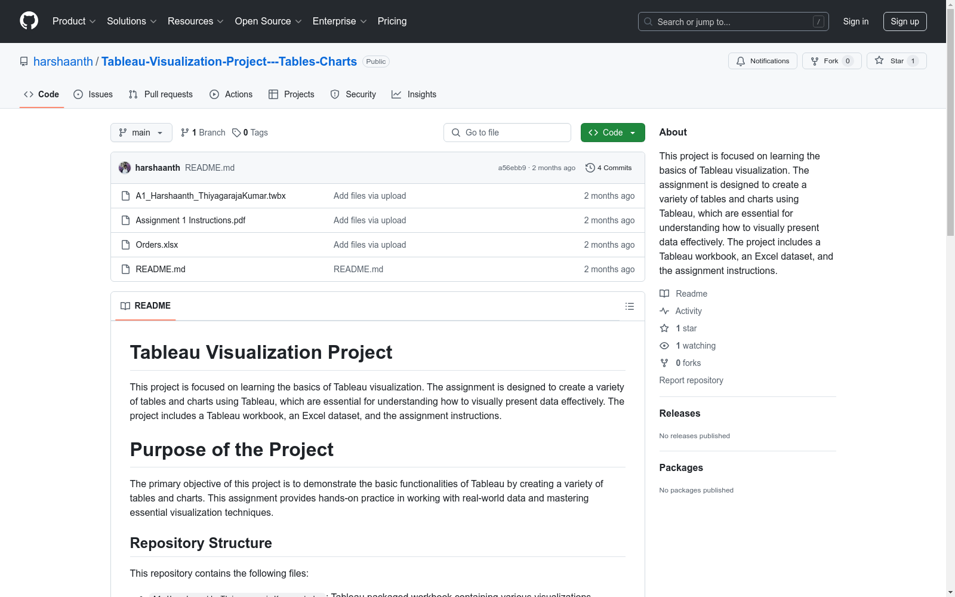Click the star count badge 1
This screenshot has width=955, height=597.
pos(913,61)
